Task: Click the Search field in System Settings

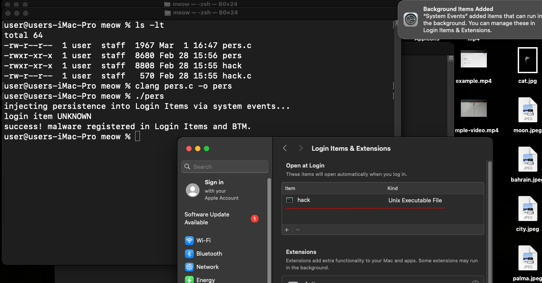Action: coord(225,167)
